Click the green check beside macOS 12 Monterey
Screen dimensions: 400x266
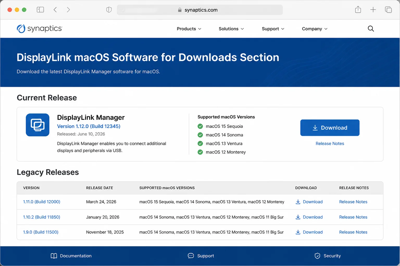200,152
